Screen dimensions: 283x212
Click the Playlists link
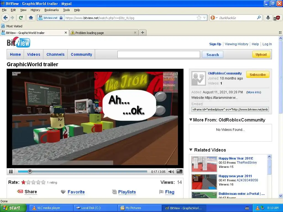[x=127, y=192]
